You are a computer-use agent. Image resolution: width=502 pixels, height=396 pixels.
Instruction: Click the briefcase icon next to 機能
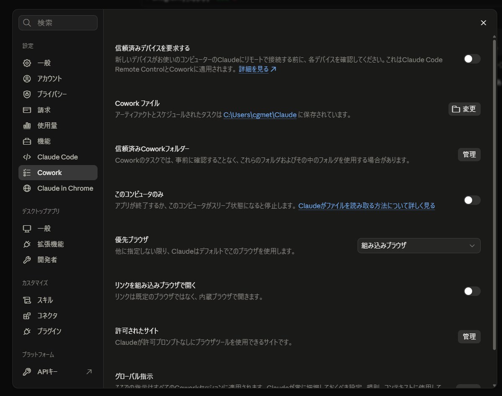click(x=27, y=141)
